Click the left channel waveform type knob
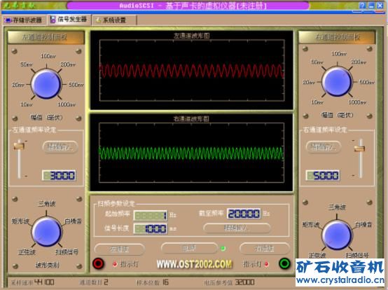The image size is (388, 290). pos(46,232)
